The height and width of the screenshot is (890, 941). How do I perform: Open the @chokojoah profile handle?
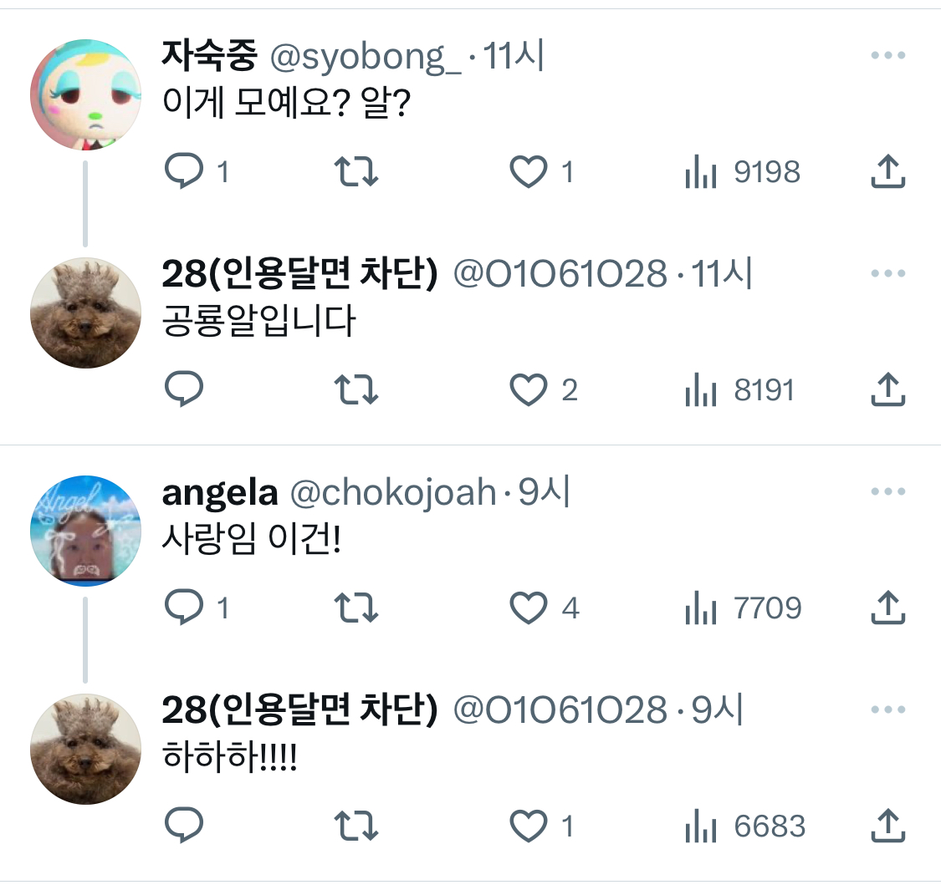tap(393, 492)
